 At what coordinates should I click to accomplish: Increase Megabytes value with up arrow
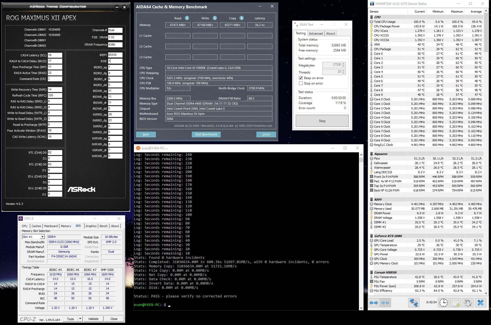click(344, 64)
